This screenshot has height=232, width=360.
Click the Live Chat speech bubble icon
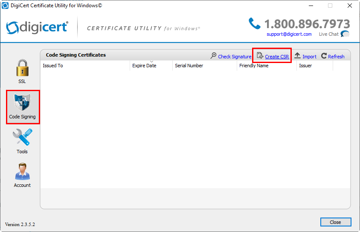coord(345,34)
